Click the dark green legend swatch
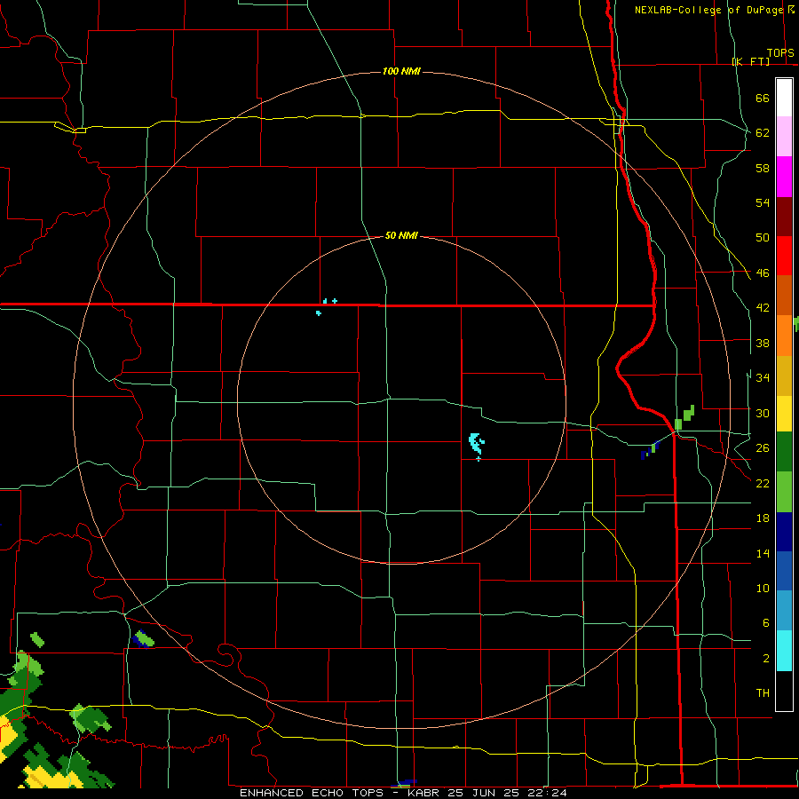Image resolution: width=799 pixels, height=799 pixels. (x=784, y=452)
